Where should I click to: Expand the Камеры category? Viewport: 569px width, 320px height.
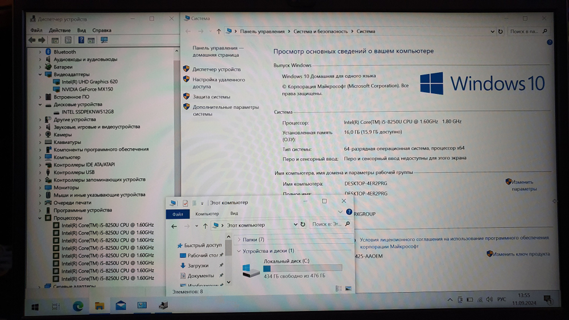coord(40,135)
